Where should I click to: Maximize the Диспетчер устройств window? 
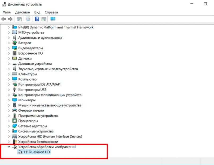pyautogui.click(x=205, y=4)
